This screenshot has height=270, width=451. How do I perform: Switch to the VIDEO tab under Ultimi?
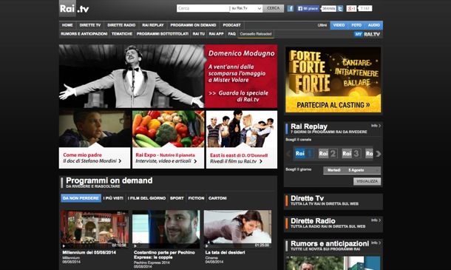click(339, 25)
